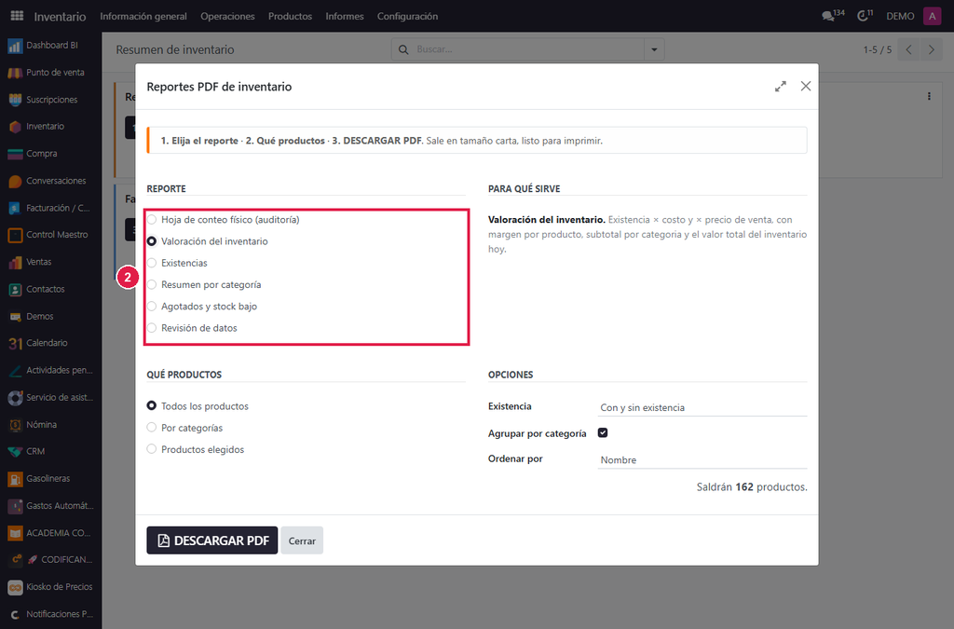Open Productos menu
954x629 pixels.
291,17
